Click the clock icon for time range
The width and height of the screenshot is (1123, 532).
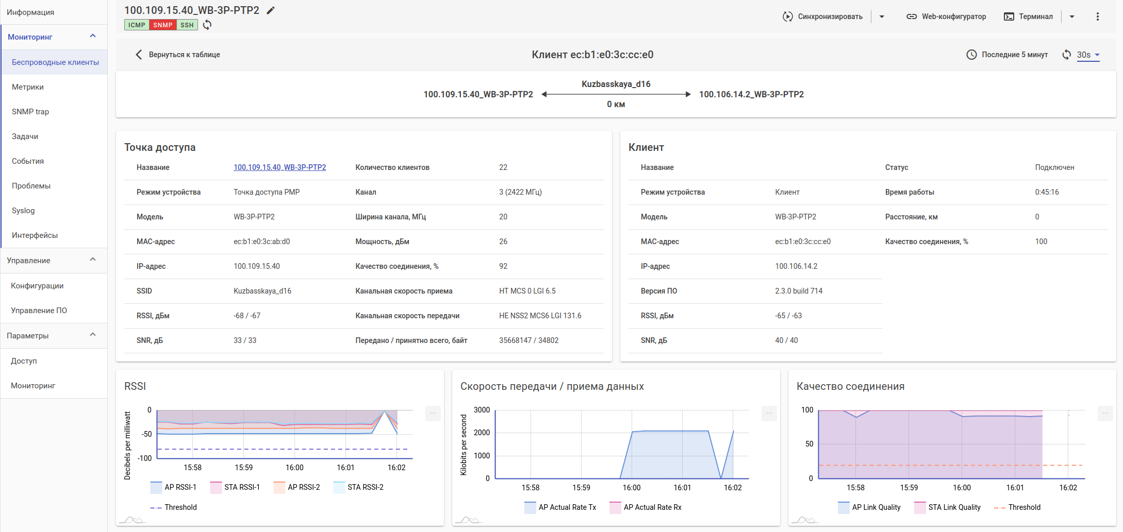(x=971, y=55)
